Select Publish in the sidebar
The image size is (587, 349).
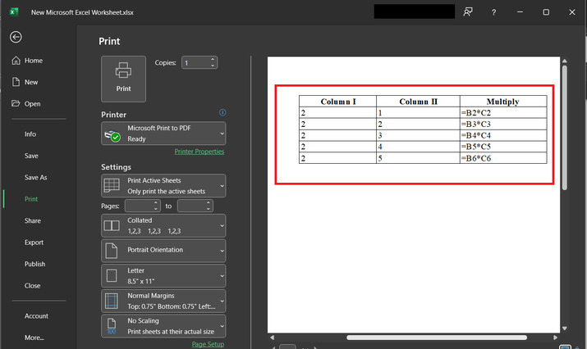coord(34,264)
